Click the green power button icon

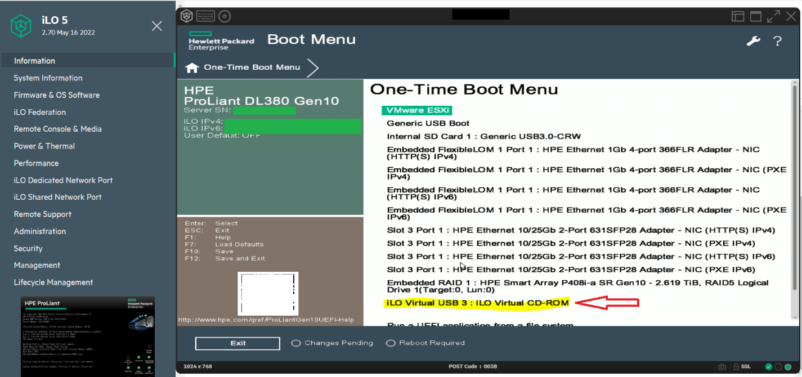click(x=787, y=367)
